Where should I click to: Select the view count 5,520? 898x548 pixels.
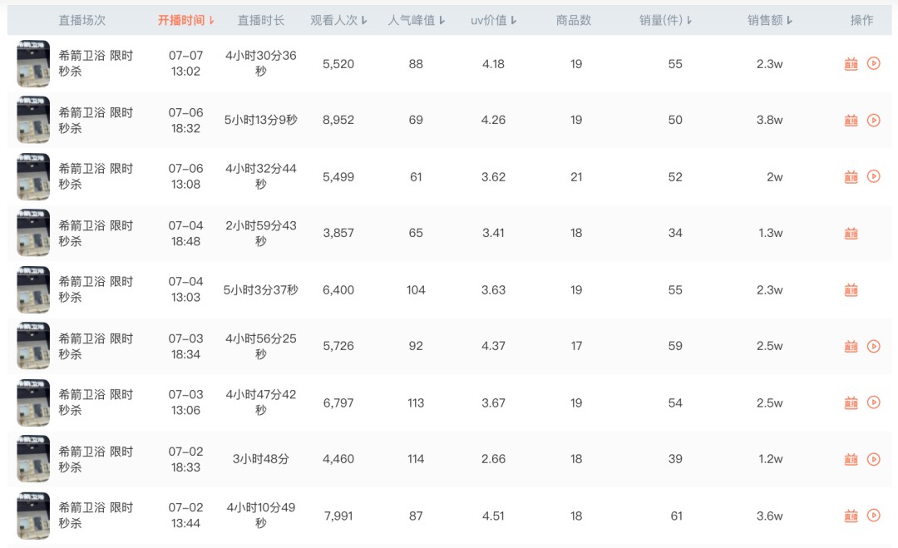coord(338,63)
